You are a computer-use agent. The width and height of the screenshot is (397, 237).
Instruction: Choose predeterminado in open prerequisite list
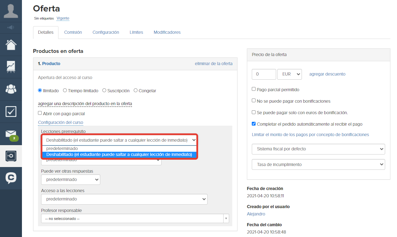tap(119, 149)
